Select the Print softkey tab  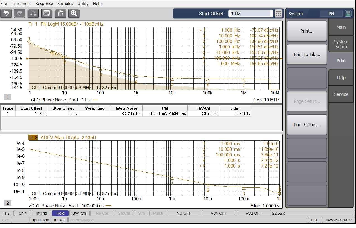click(341, 61)
